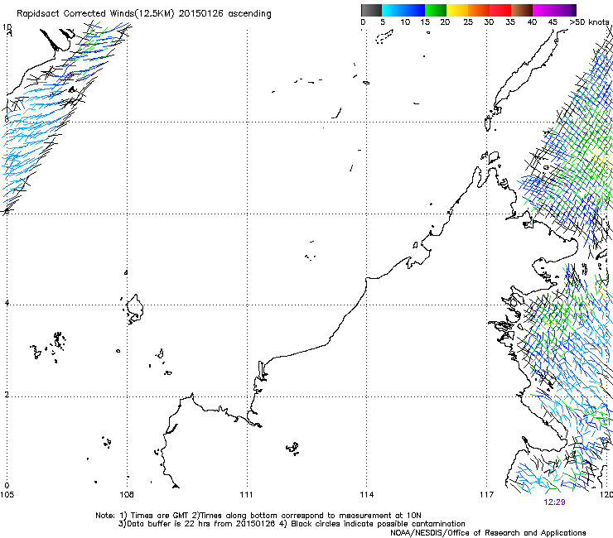Screen dimensions: 613x538
Task: Click the word 'ascending' in the title
Action: (x=249, y=14)
